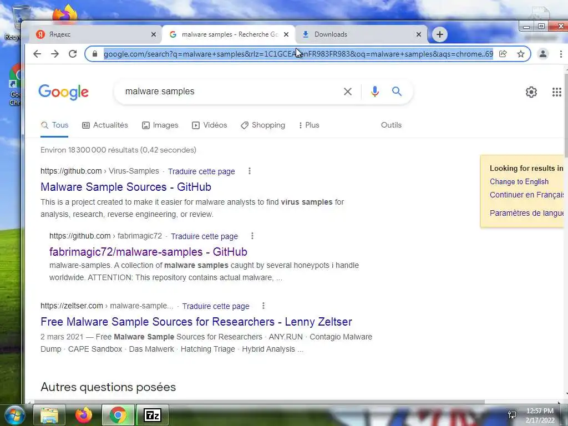Share this page using the share icon
This screenshot has width=568, height=426.
coord(503,54)
